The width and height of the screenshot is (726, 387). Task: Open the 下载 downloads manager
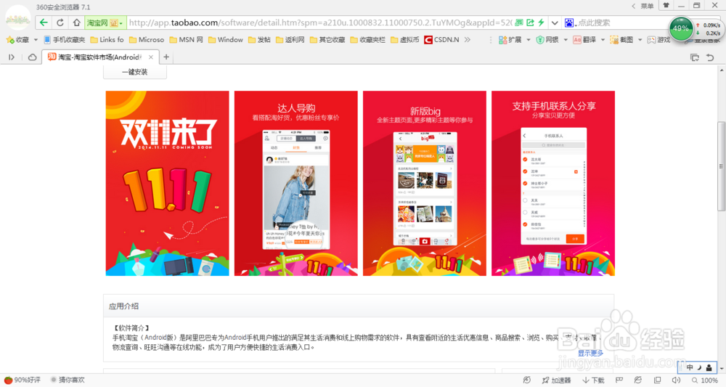[x=593, y=380]
